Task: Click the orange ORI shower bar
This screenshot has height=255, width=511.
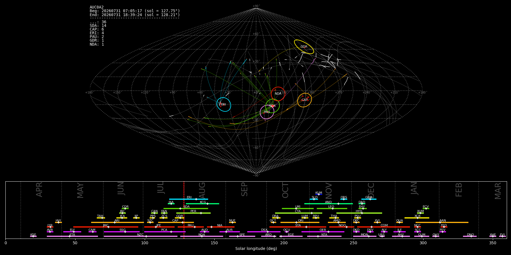Action: [300, 222]
